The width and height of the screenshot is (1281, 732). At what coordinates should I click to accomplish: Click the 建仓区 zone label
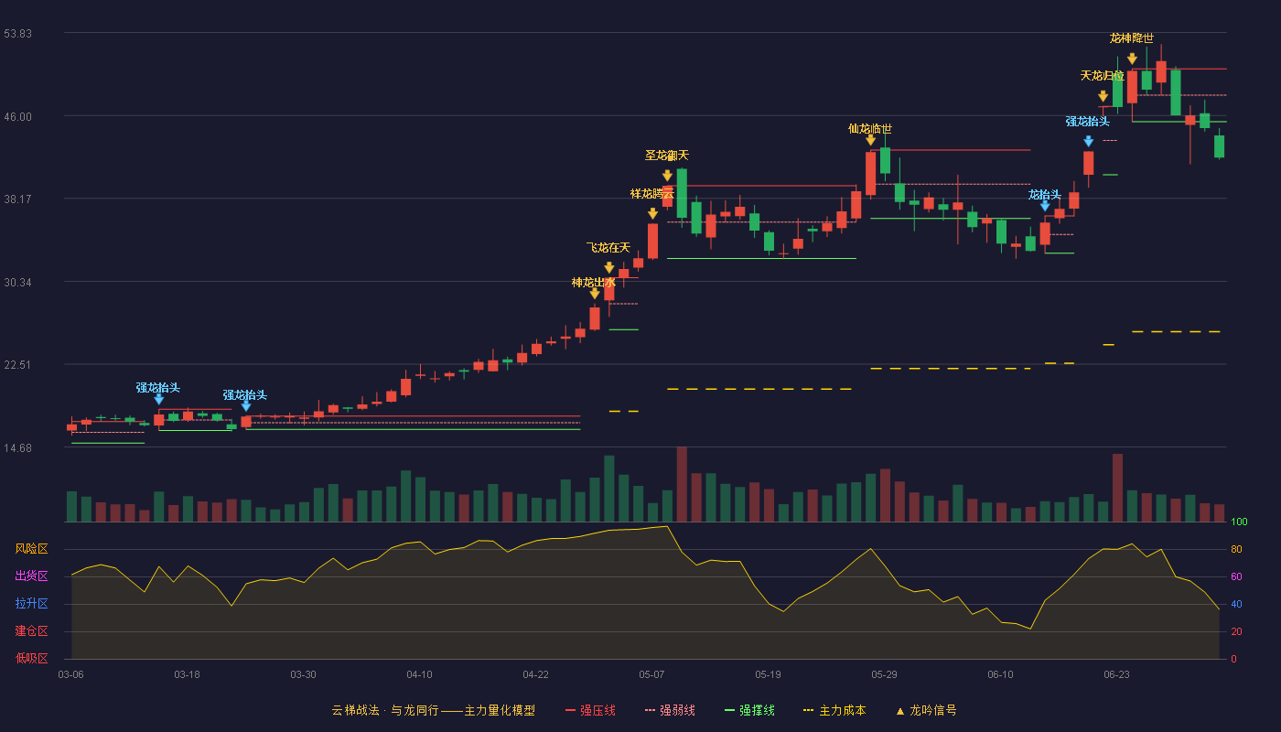(x=31, y=631)
